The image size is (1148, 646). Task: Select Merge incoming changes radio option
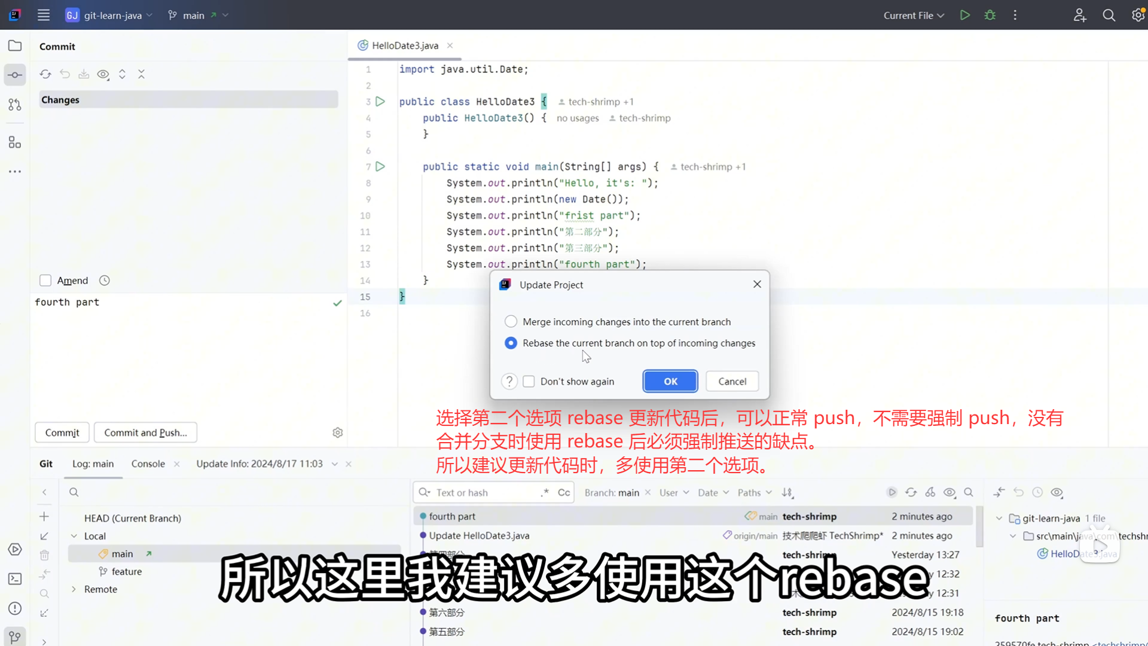511,322
